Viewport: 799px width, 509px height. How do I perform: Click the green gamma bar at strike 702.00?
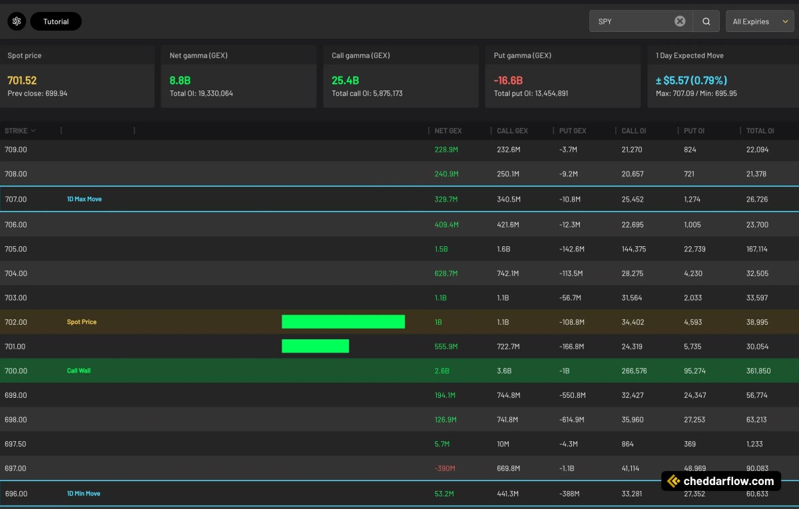[343, 322]
